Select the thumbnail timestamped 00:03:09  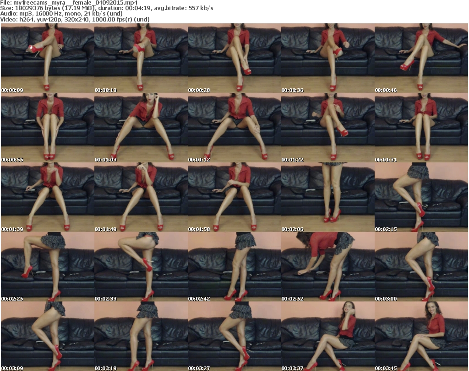[x=48, y=336]
